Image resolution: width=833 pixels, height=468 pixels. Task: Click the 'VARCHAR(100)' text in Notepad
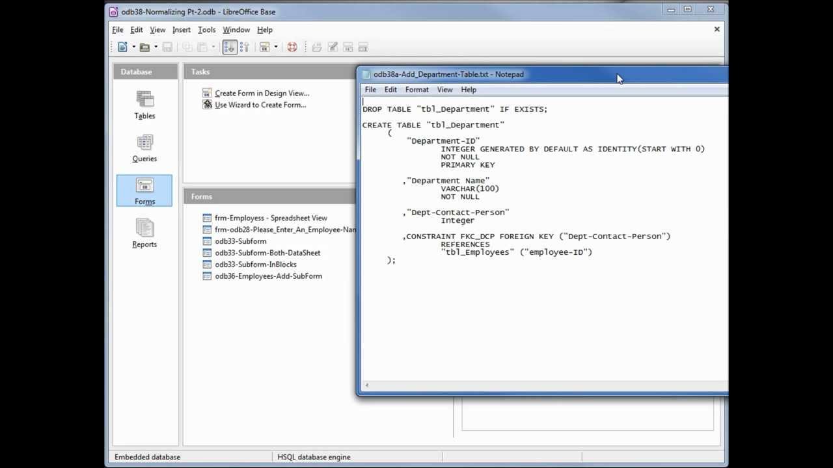coord(470,188)
